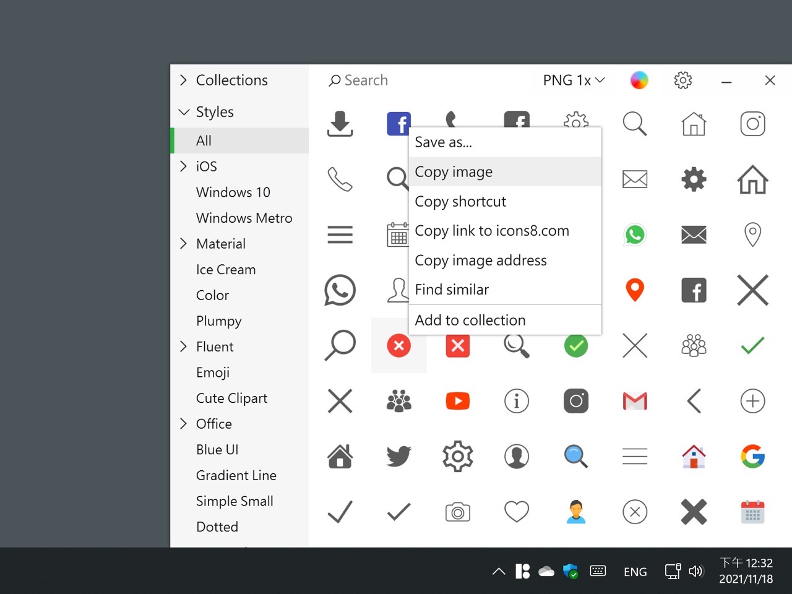Expand the Fluent style group

183,346
